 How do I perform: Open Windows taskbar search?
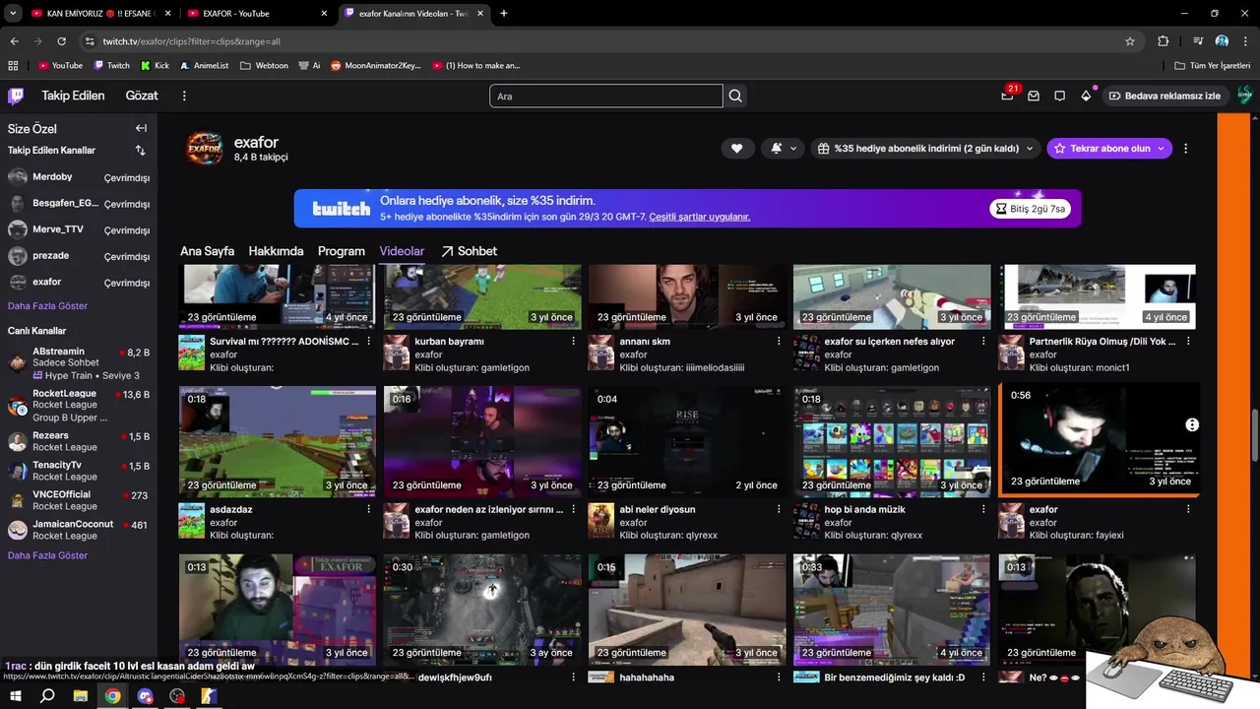tap(47, 696)
